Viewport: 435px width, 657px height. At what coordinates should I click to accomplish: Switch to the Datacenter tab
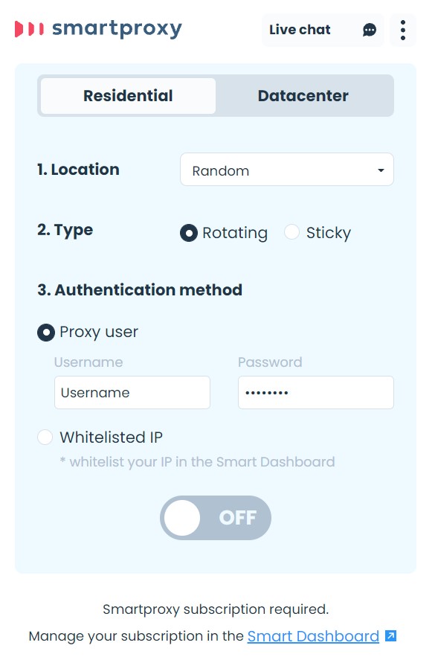[x=303, y=95]
